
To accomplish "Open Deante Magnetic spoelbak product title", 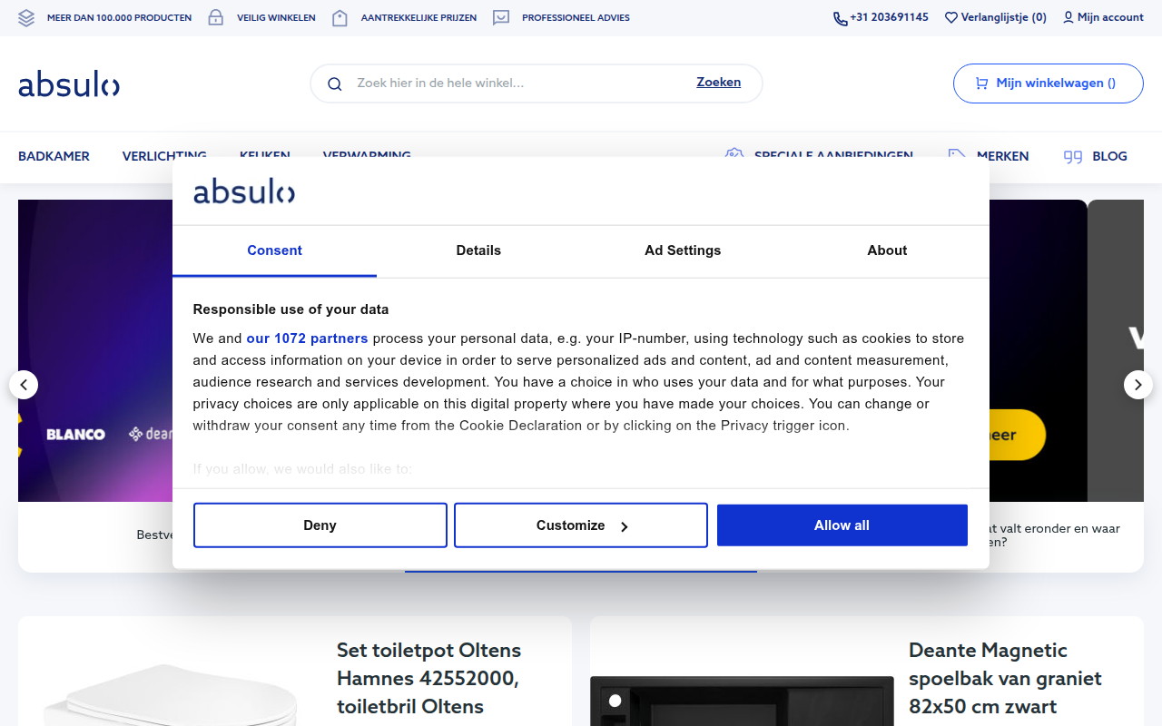I will (x=1005, y=678).
